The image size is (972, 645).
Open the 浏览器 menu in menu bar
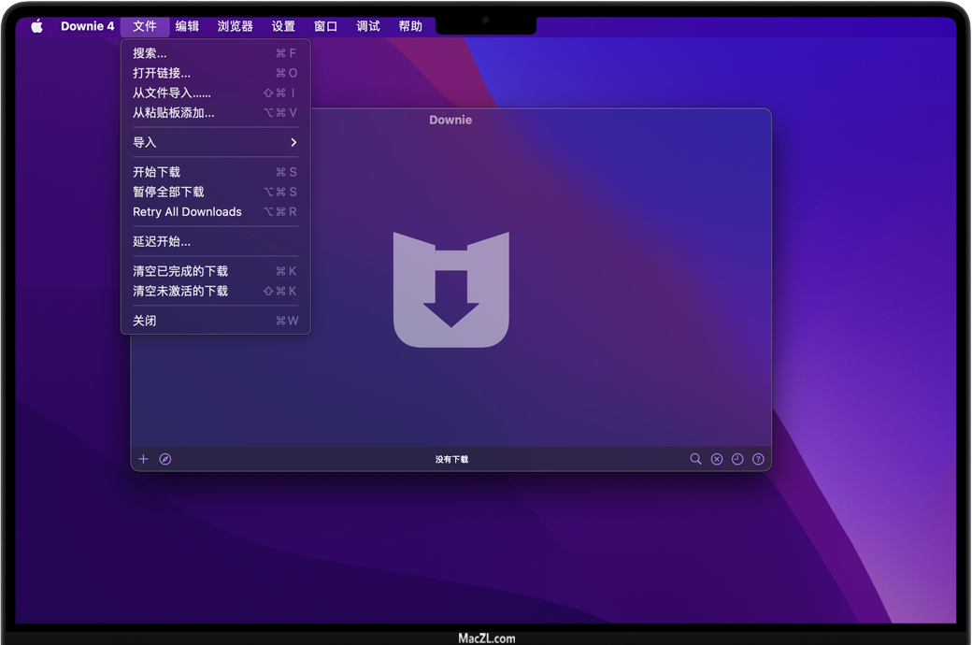pyautogui.click(x=236, y=26)
